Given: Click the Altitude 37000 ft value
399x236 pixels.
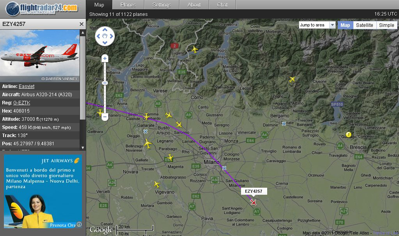Looking at the screenshot, I should 40,119.
